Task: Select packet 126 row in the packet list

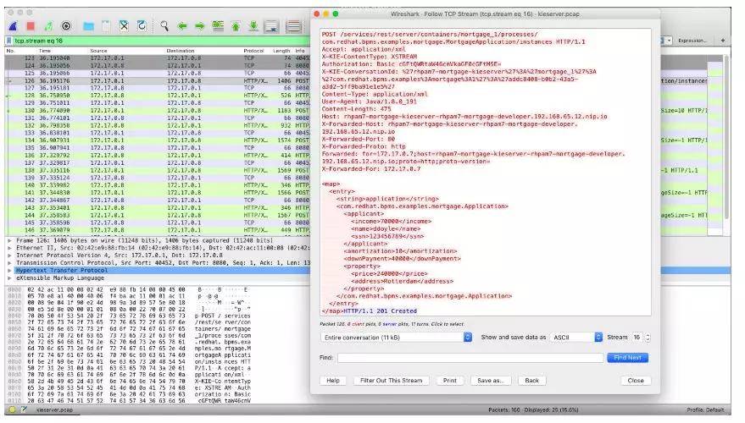Action: [x=158, y=80]
